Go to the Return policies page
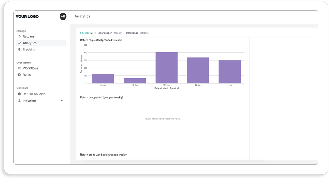329x185 pixels. tap(34, 94)
